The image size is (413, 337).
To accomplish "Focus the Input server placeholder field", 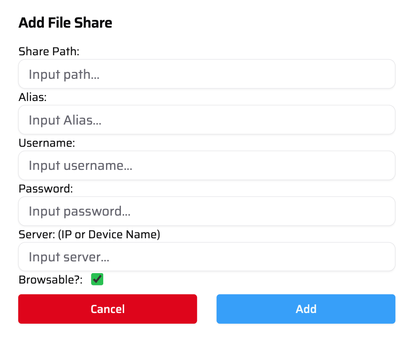I will pyautogui.click(x=206, y=256).
